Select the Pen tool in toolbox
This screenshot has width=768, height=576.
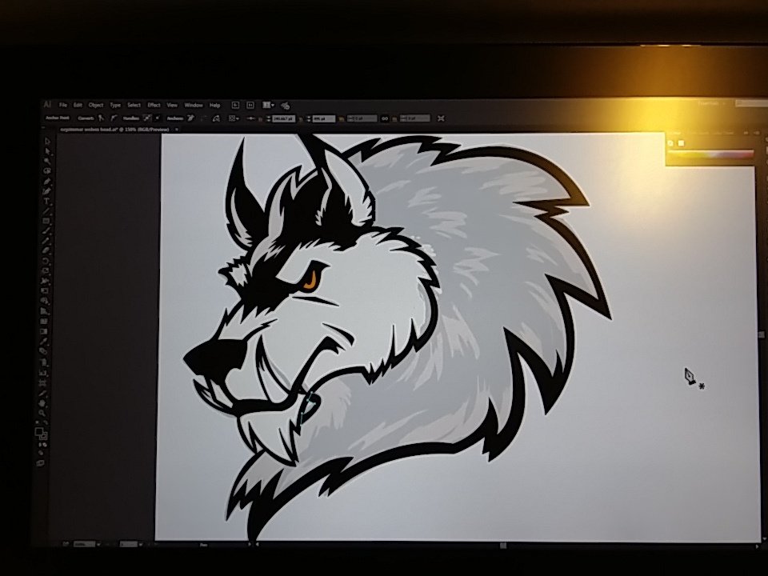tap(47, 182)
